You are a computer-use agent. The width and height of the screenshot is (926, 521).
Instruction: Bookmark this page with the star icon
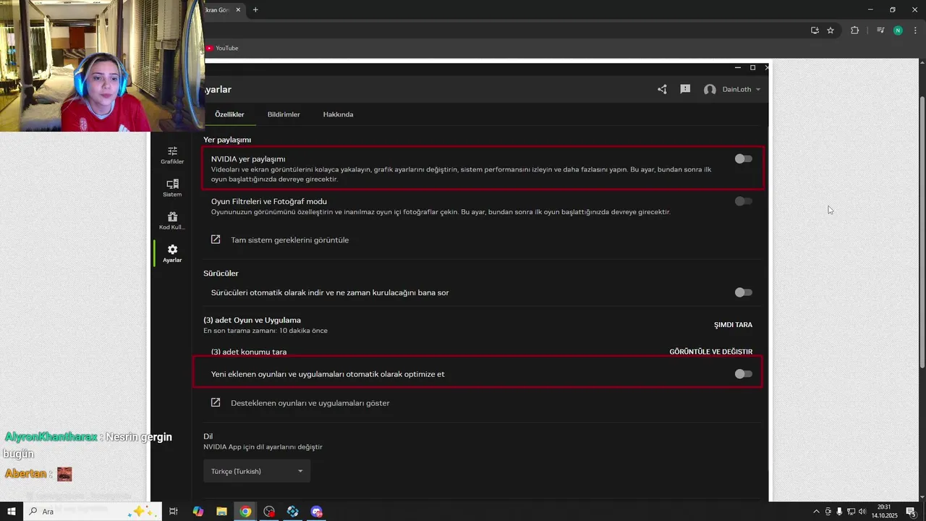point(831,30)
